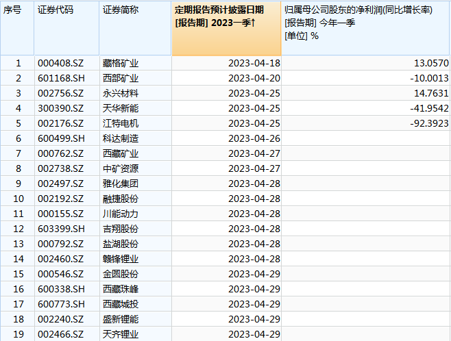Click security code 002466.SZ
The width and height of the screenshot is (451, 341).
(x=61, y=334)
